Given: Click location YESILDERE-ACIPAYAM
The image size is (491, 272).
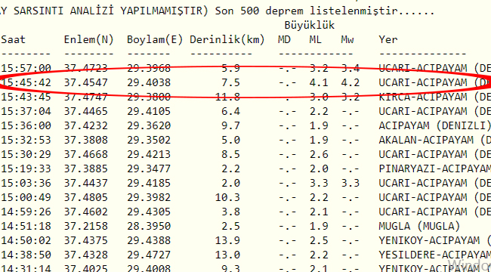Looking at the screenshot, I should tap(435, 255).
